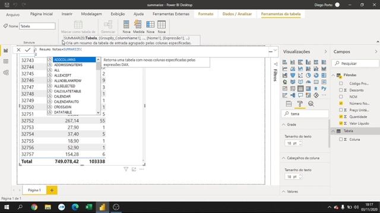Open Chrome from the Windows taskbar
380x213 pixels.
34,207
